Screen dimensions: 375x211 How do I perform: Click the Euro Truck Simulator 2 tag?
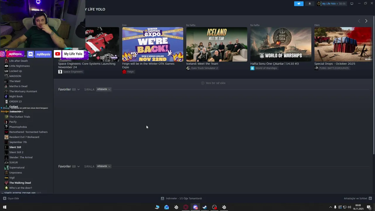click(x=202, y=68)
